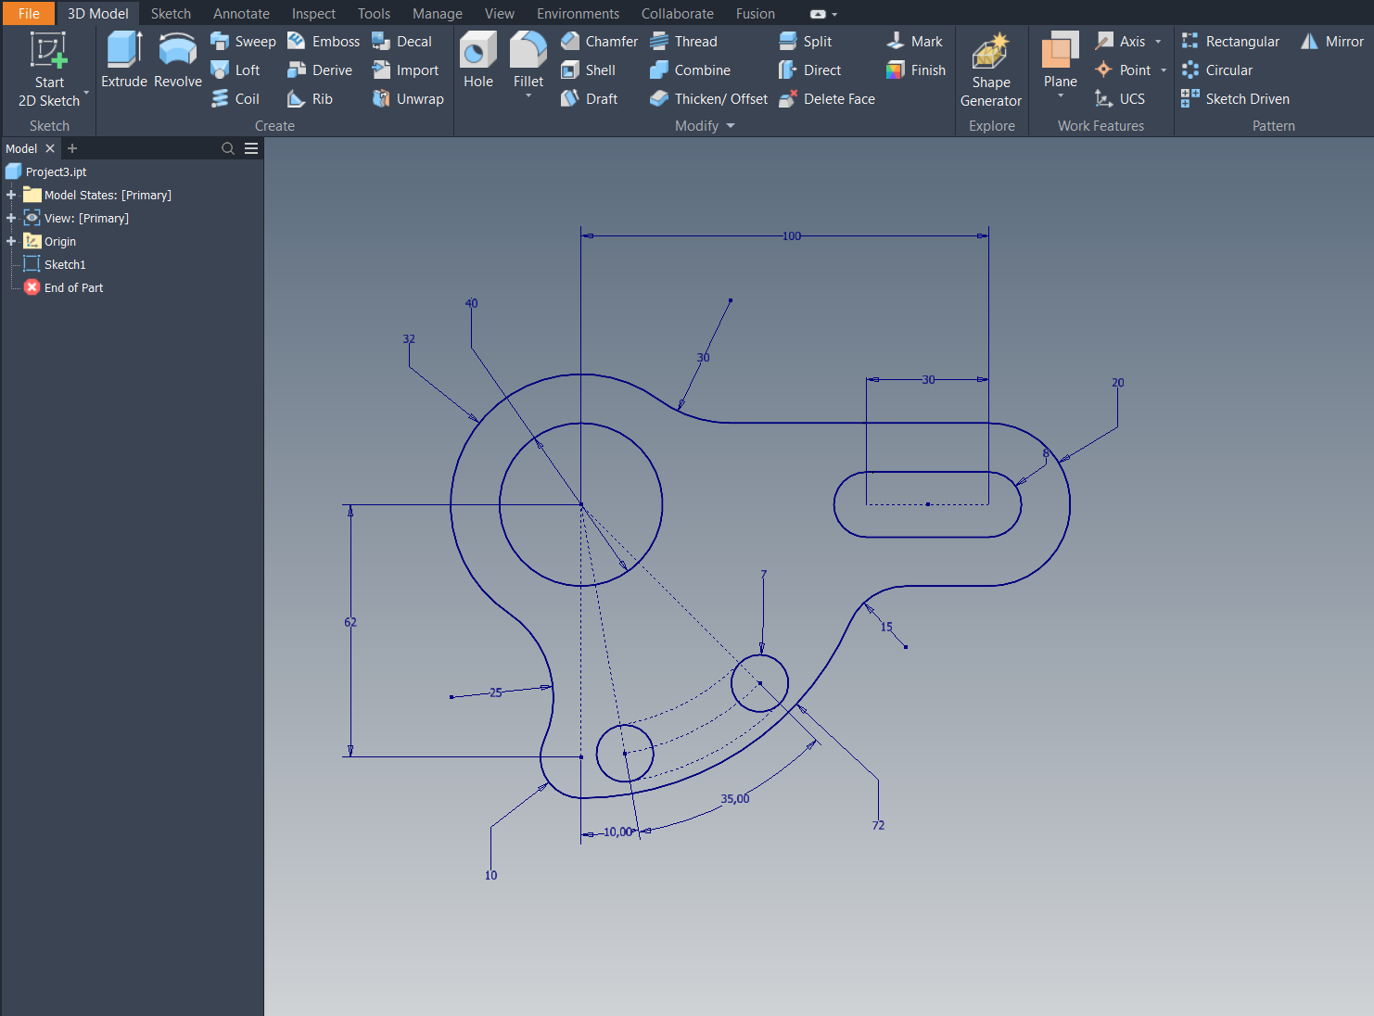Add a new browser panel tab
Screen dimensions: 1374x1016
(x=72, y=148)
